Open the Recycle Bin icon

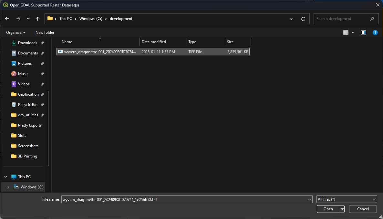point(14,105)
